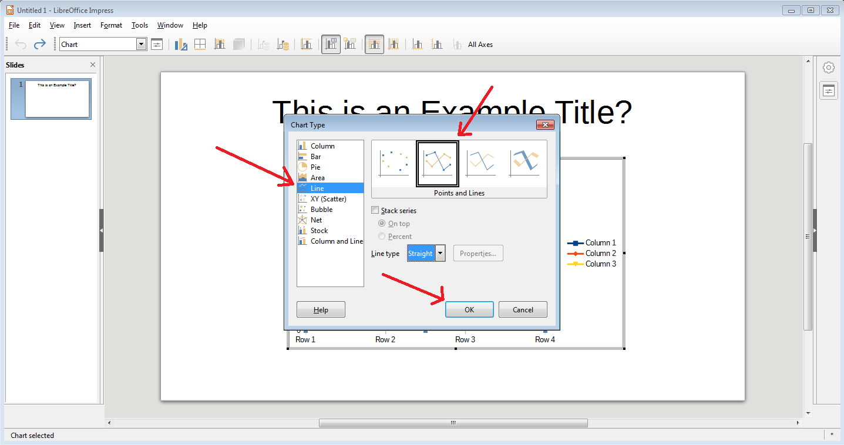Open the Help menu in menu bar
Viewport: 844px width, 445px height.
(x=200, y=25)
